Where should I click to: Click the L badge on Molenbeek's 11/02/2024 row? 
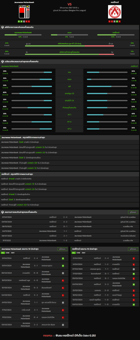63,317
